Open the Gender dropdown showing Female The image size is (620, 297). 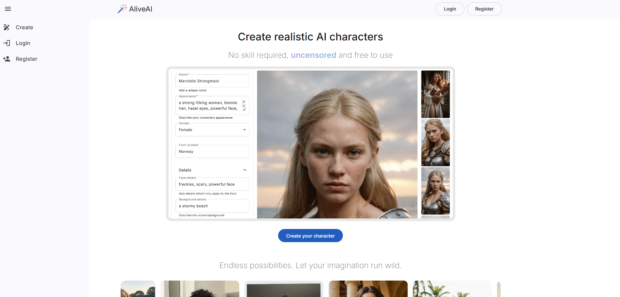coord(212,130)
